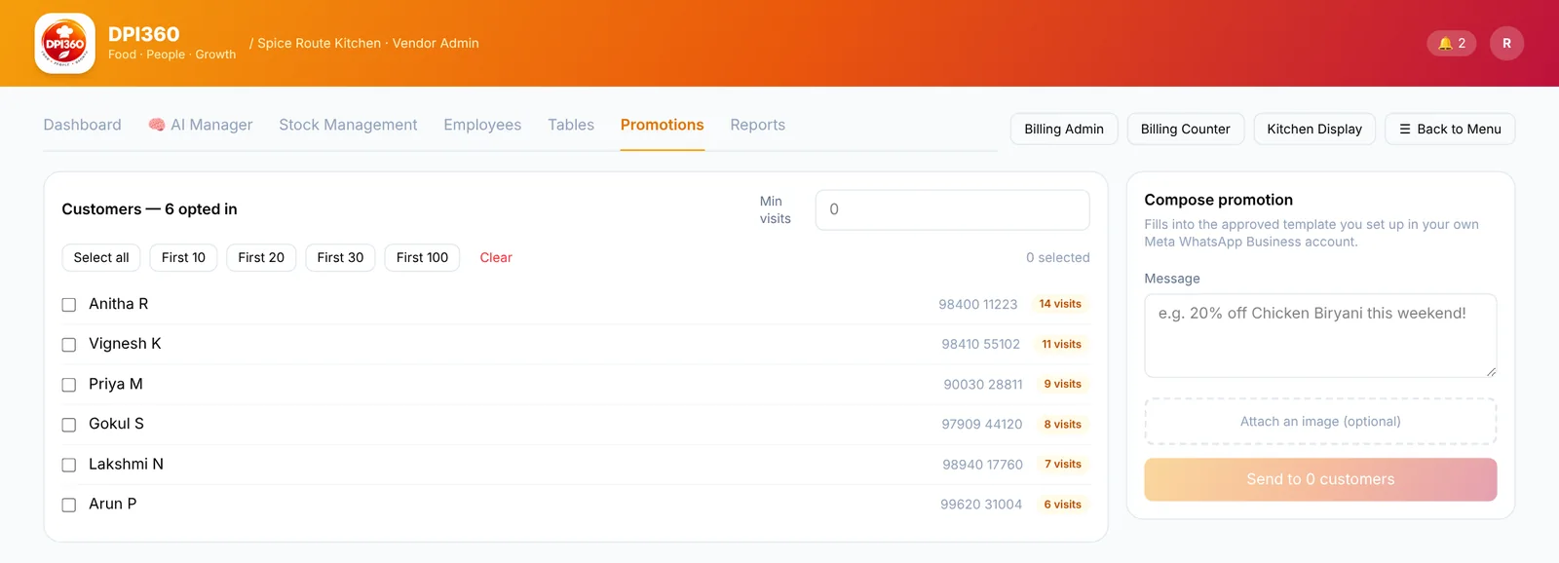Choose the First 100 quick-select button
Screen dimensions: 1559x563
(422, 257)
